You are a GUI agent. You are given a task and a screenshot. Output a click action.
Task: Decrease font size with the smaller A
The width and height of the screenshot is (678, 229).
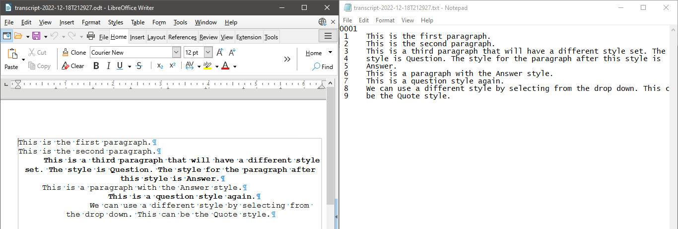point(232,52)
